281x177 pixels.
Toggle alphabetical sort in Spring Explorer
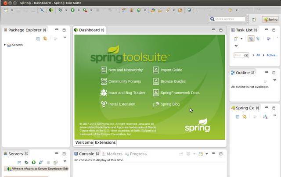pos(265,117)
